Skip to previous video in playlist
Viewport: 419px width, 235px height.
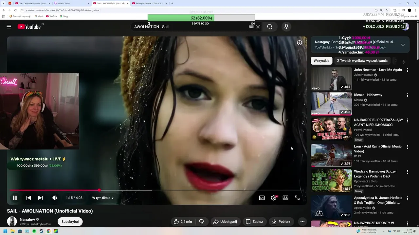click(28, 198)
